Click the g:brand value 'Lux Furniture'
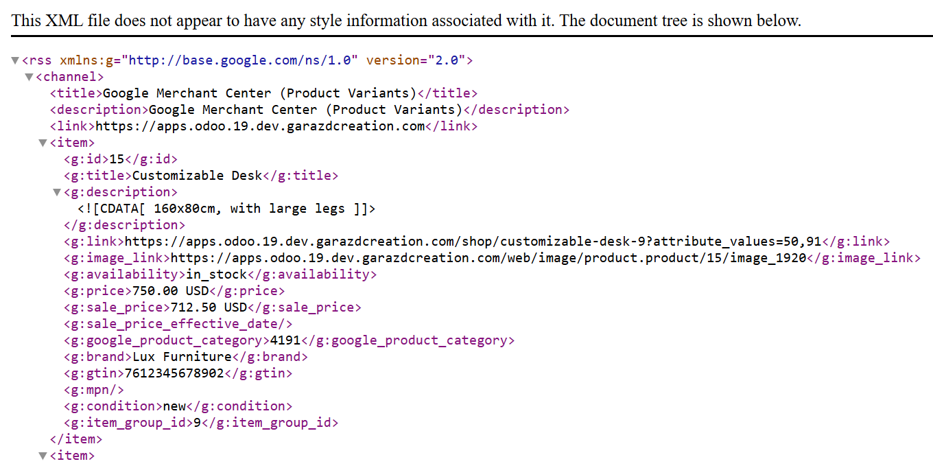The width and height of the screenshot is (933, 466). pos(182,357)
